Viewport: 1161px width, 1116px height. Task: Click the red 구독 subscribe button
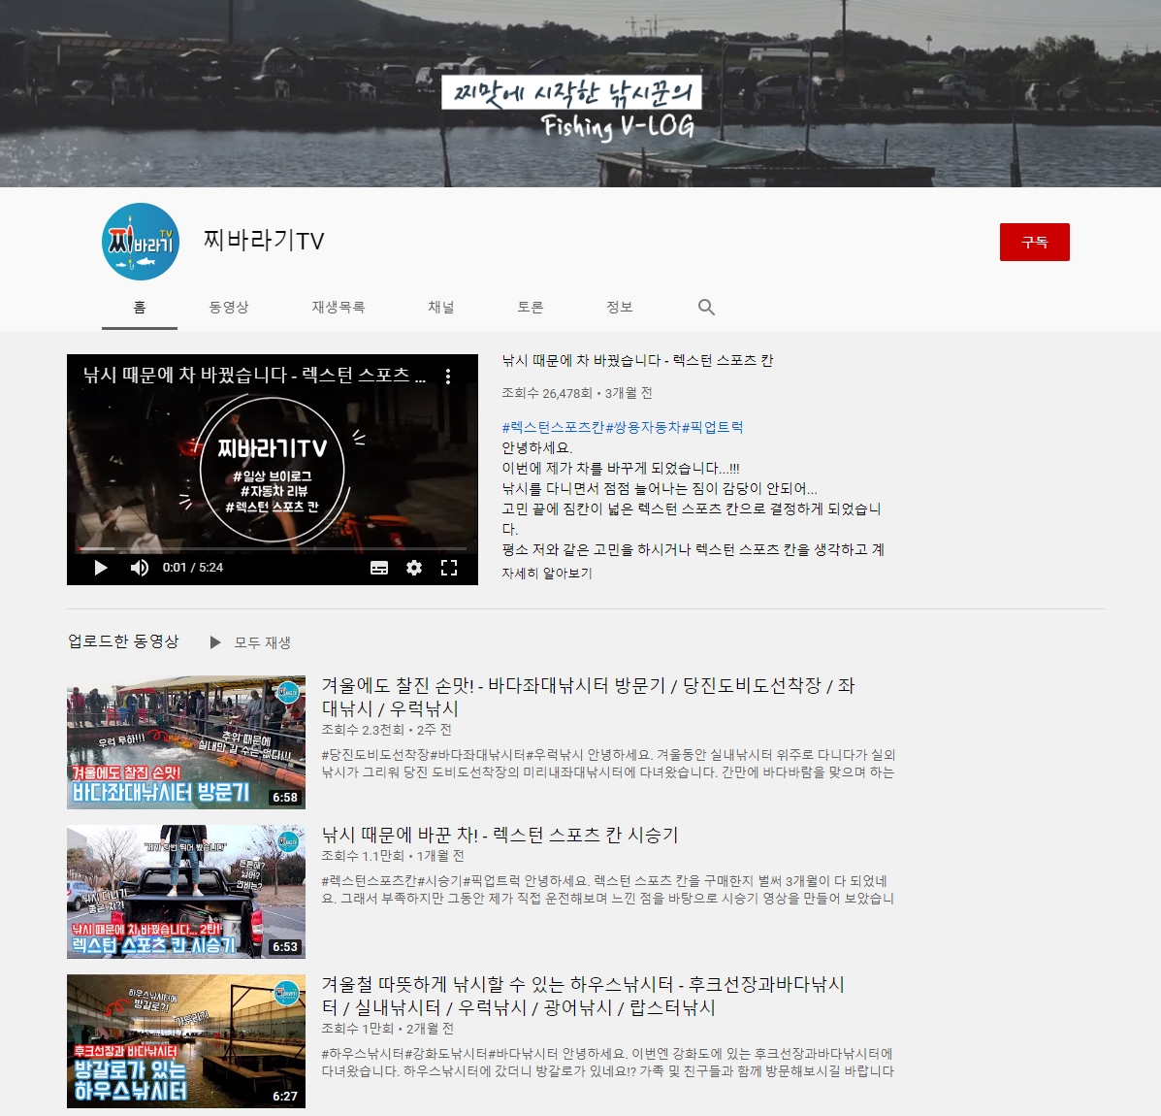[1034, 243]
